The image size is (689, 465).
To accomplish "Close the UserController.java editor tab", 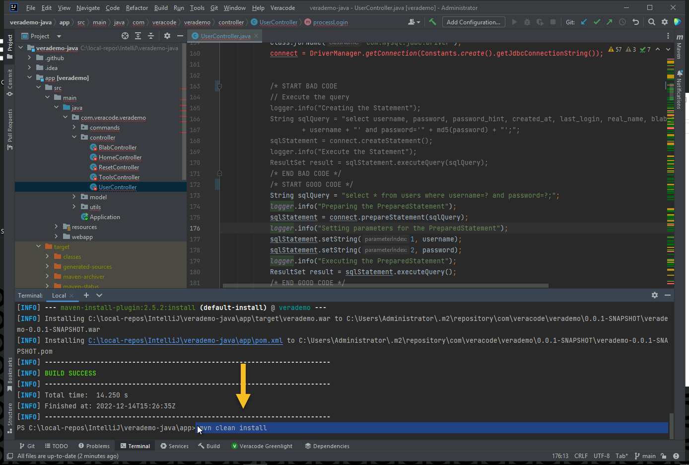I will 256,36.
